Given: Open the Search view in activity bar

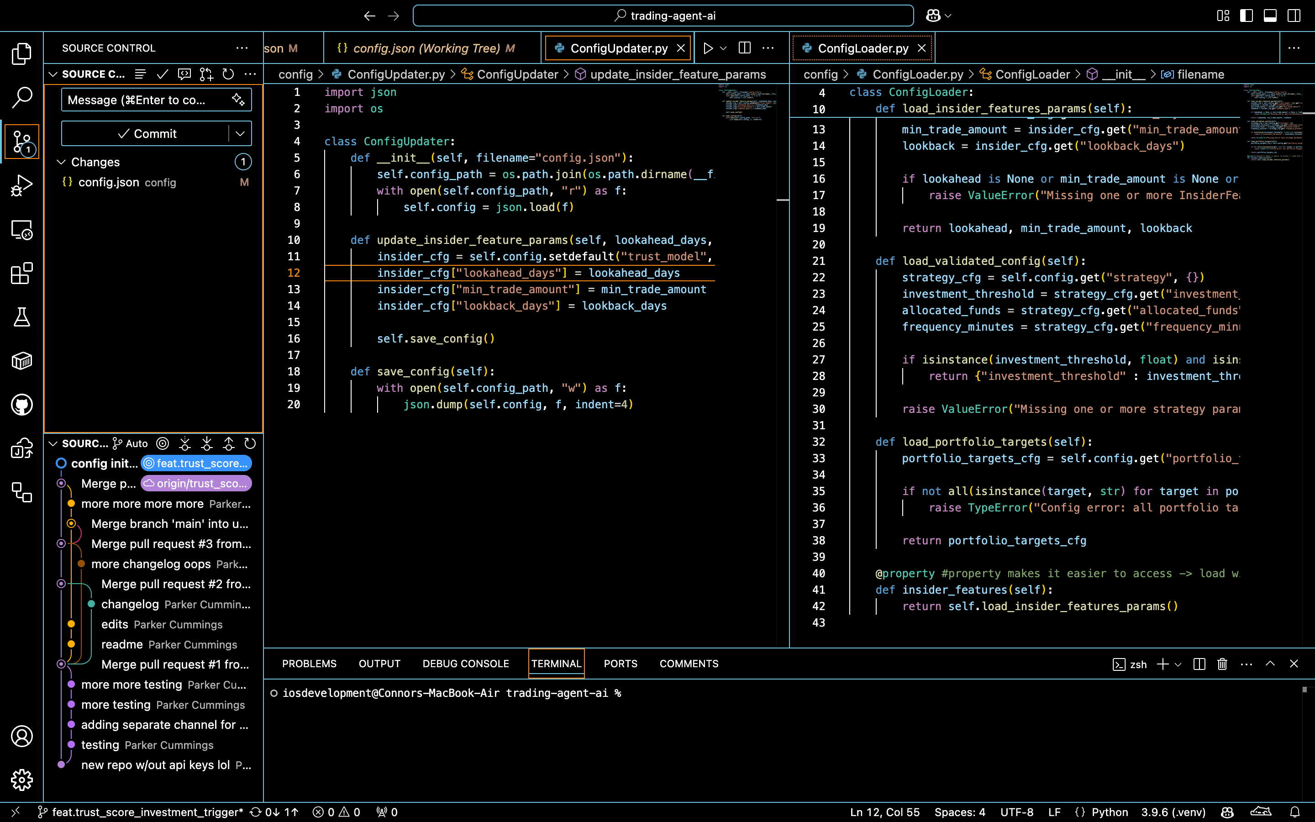Looking at the screenshot, I should 22,97.
